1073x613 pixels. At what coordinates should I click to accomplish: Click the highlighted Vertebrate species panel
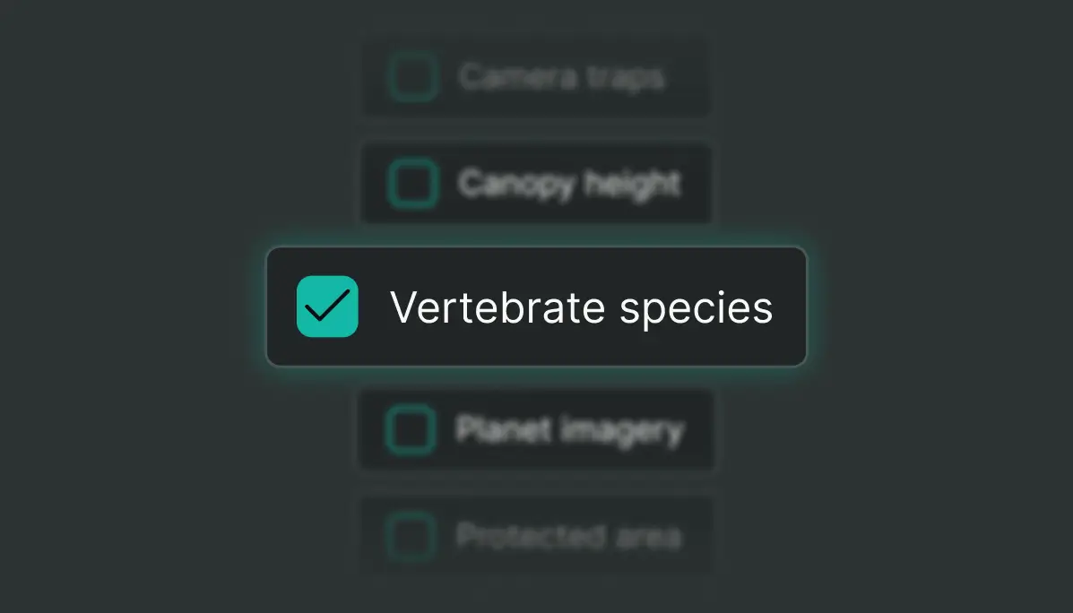click(x=536, y=306)
